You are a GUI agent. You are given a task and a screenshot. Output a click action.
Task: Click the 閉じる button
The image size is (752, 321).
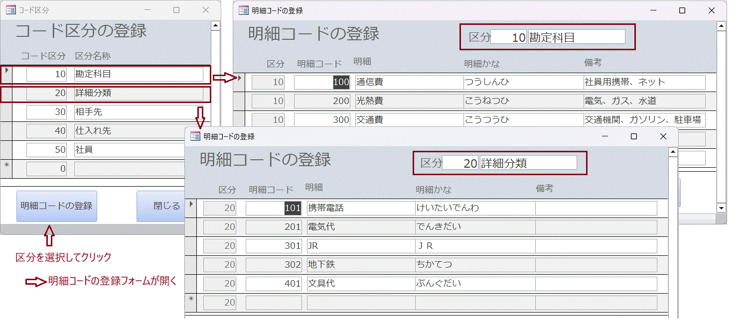166,206
